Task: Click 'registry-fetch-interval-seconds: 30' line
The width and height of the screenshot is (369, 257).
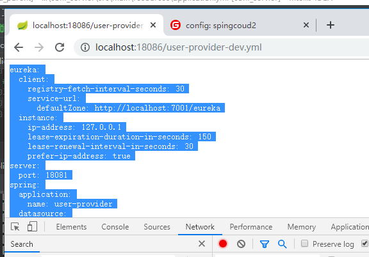Action: [106, 89]
